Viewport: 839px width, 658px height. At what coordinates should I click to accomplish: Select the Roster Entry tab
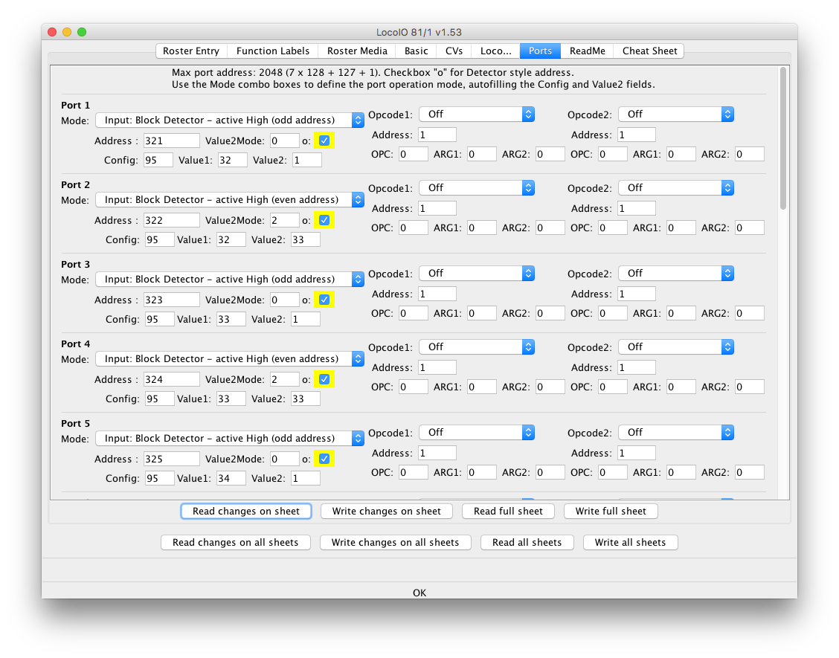click(x=191, y=51)
